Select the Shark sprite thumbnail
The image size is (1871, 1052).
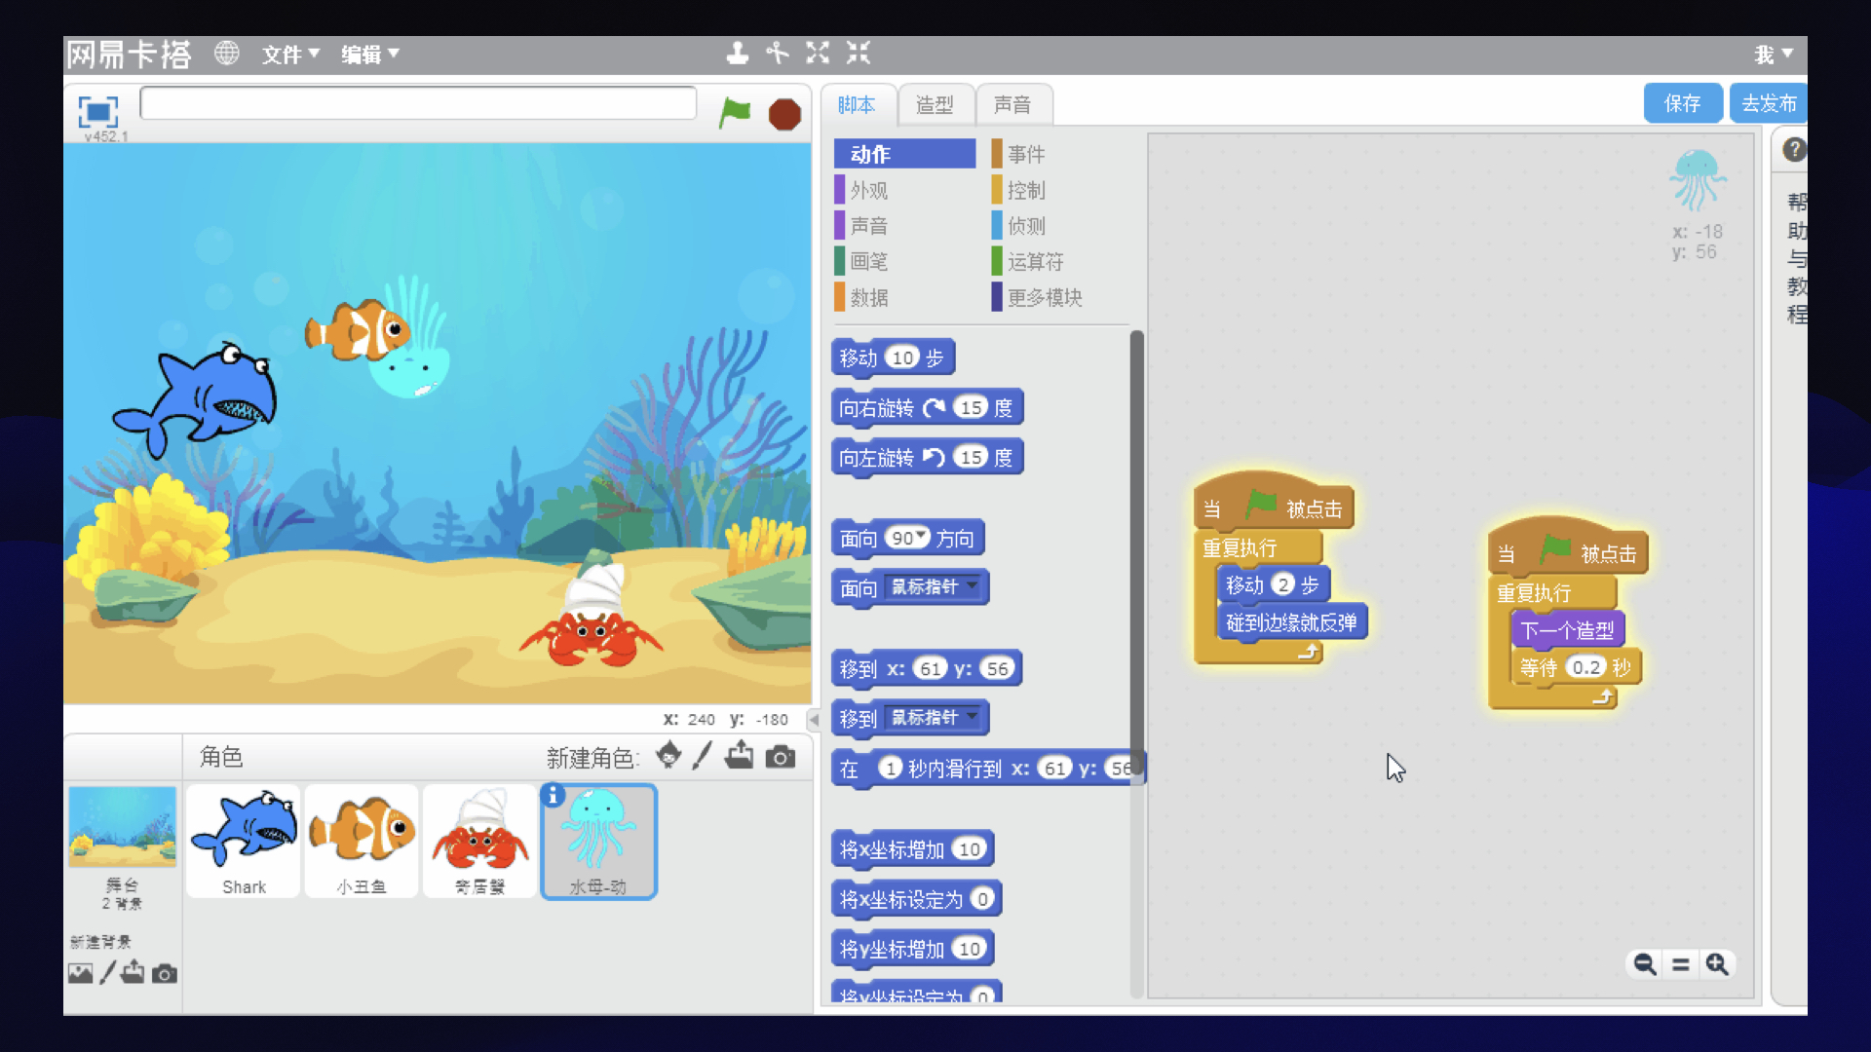244,842
